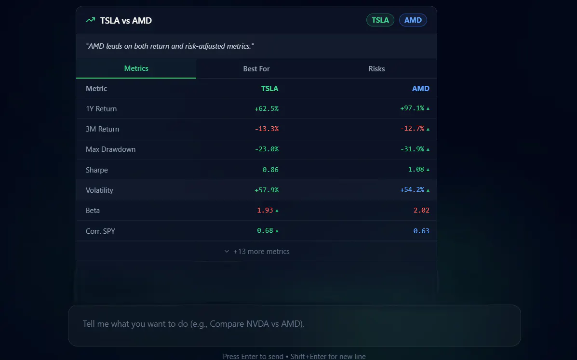Click TSLA Max Drawdown value -23.0%
Image resolution: width=577 pixels, height=360 pixels.
pos(267,149)
